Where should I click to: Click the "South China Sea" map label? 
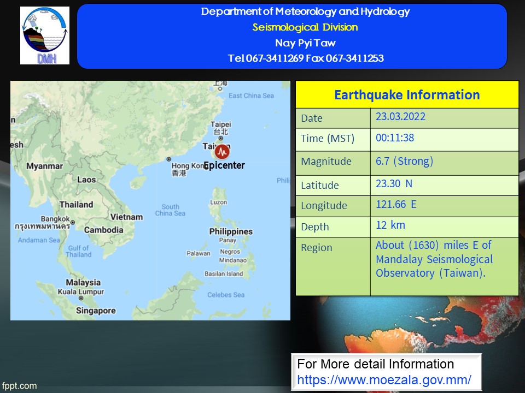click(x=170, y=210)
